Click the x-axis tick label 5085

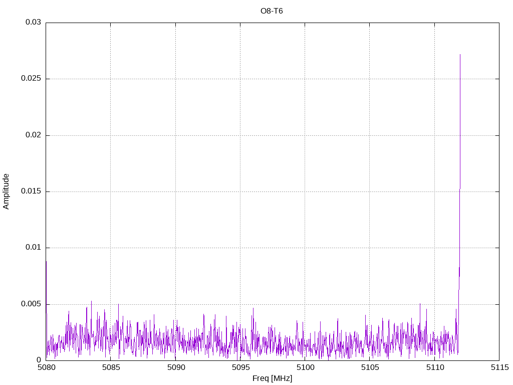coord(111,367)
